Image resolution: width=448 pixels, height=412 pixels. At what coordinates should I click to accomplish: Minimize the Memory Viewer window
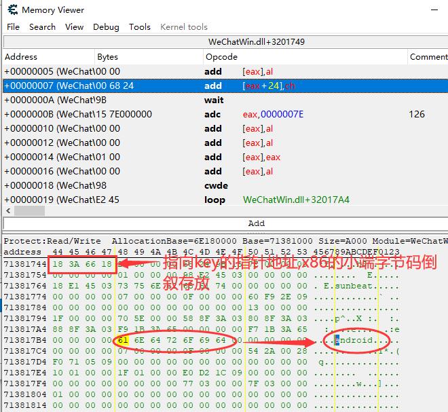point(434,10)
